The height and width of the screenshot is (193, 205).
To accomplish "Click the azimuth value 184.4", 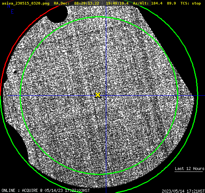I will tap(157, 3).
